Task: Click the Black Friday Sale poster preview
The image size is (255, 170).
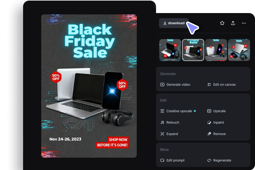Action: (x=89, y=86)
